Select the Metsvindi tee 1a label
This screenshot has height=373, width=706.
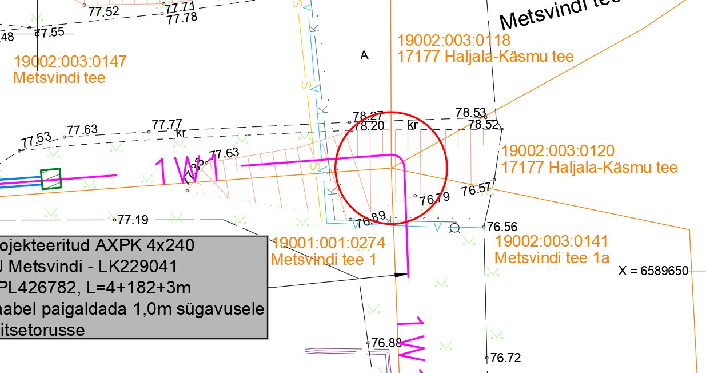click(x=552, y=257)
